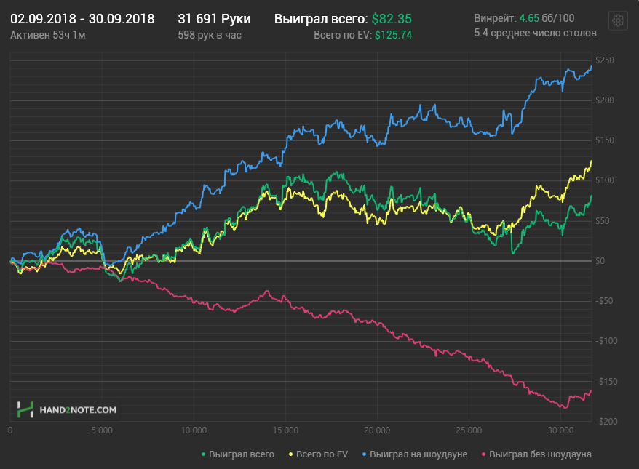
Task: Click the $150 y-axis label
Action: point(604,140)
